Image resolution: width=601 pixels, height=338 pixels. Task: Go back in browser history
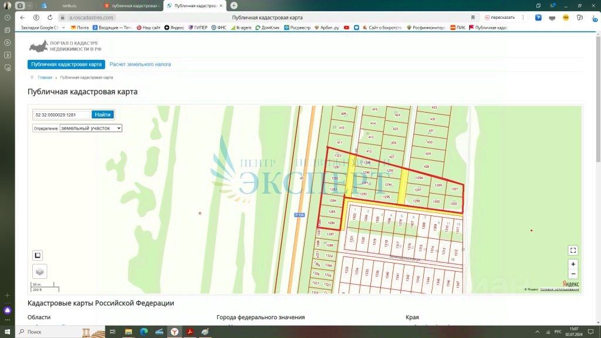coord(23,18)
